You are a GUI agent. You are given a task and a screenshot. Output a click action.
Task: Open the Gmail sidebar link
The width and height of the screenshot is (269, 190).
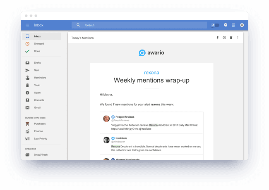[x=37, y=108]
